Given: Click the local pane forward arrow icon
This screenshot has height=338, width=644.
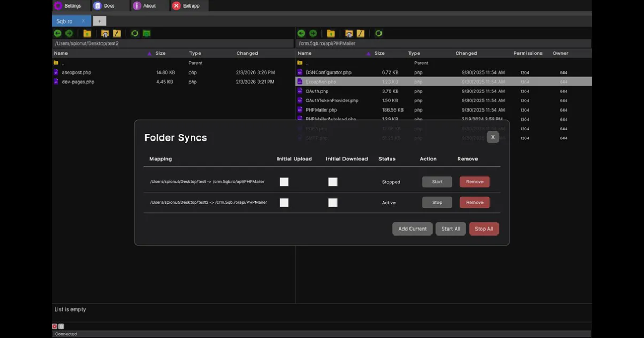Looking at the screenshot, I should (x=69, y=33).
